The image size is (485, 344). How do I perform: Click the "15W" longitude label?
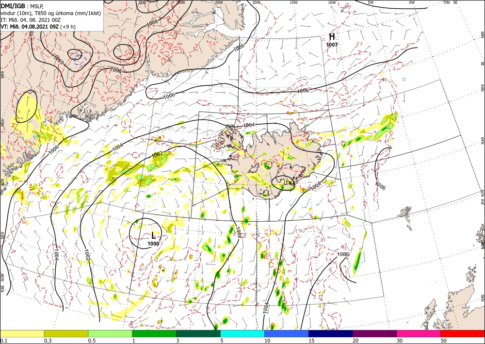coord(293,2)
